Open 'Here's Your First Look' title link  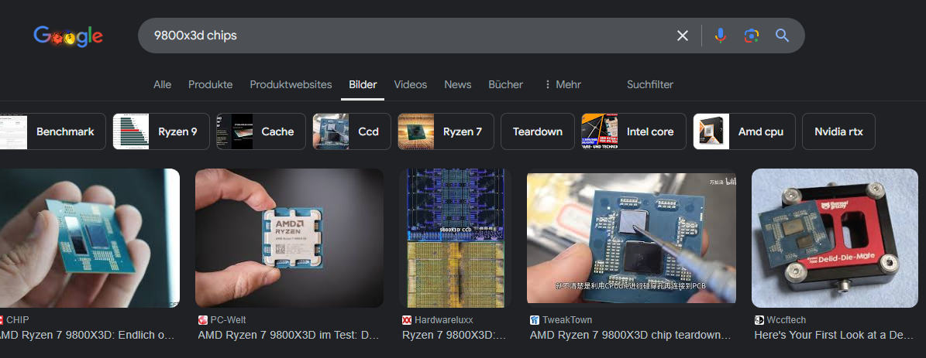834,335
